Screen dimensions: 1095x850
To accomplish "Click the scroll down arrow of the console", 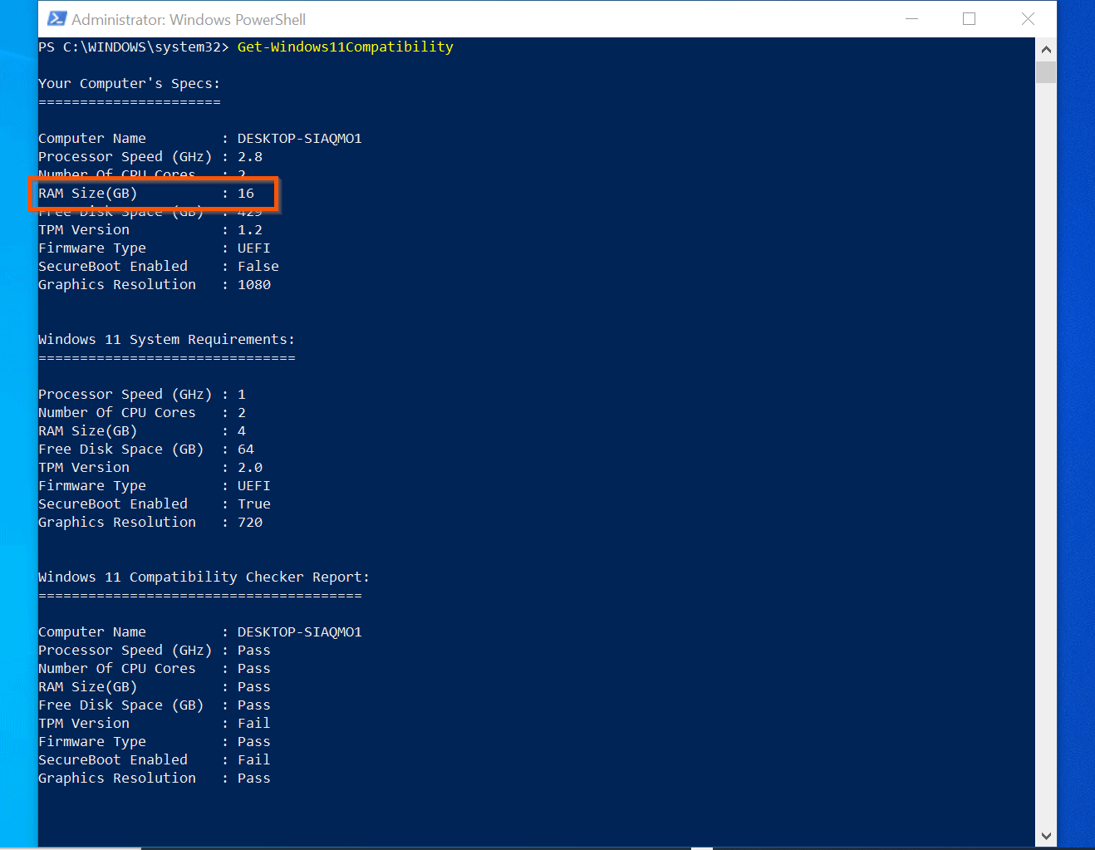I will pyautogui.click(x=1046, y=836).
